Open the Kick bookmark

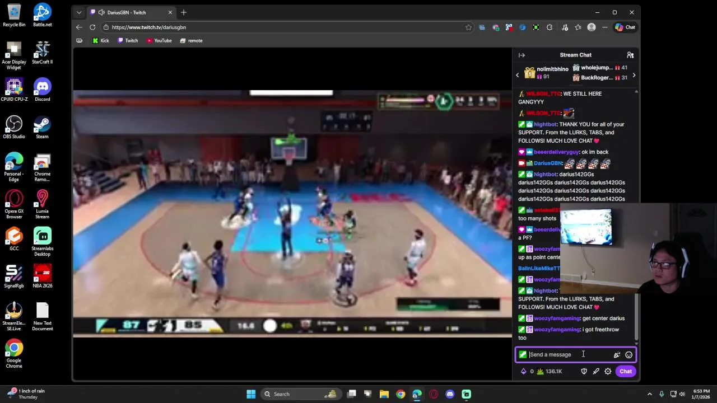tap(101, 40)
